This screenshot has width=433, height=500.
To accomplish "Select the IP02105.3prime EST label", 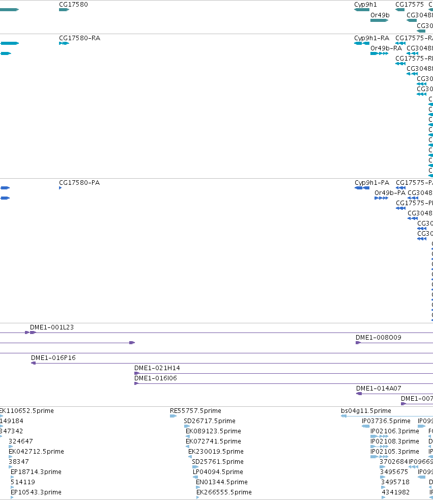I will point(394,452).
